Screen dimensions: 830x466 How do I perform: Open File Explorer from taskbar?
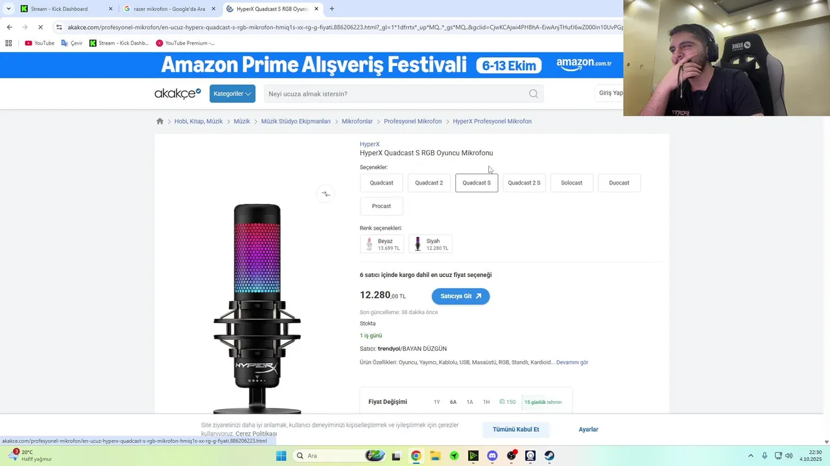435,456
